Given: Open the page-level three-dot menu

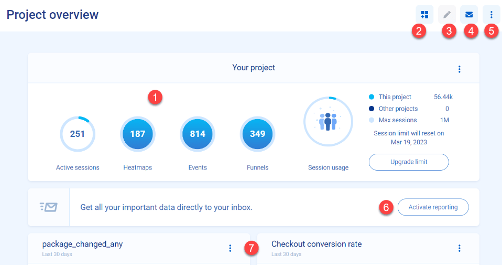Looking at the screenshot, I should click(491, 14).
